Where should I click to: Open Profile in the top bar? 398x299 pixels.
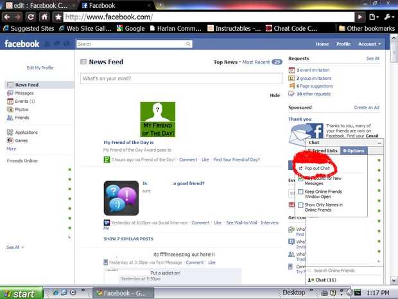[343, 44]
